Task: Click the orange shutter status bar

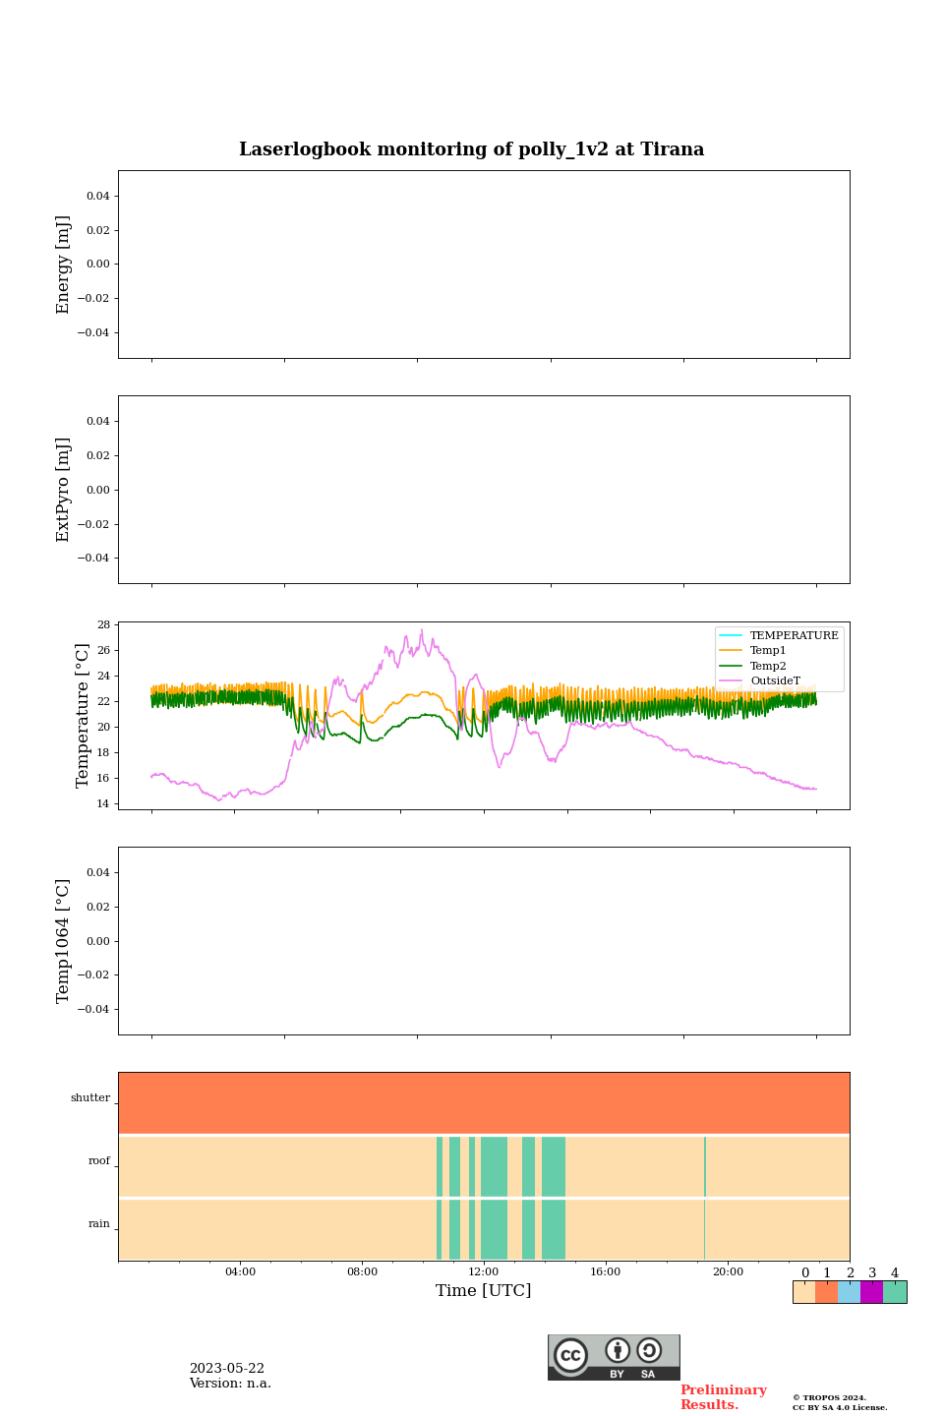Action: tap(484, 1103)
